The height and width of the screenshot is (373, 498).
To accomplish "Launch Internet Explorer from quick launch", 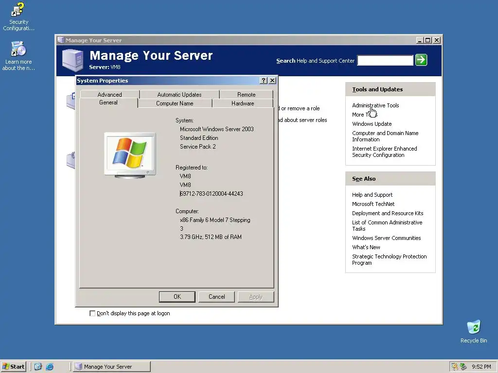I will [x=50, y=367].
